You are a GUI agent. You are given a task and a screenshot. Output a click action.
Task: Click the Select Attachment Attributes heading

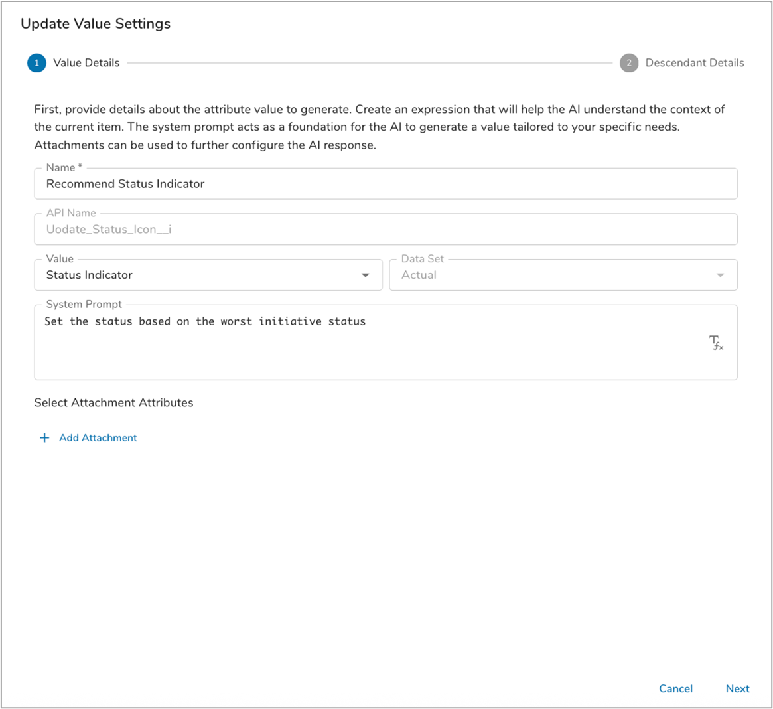tap(113, 402)
